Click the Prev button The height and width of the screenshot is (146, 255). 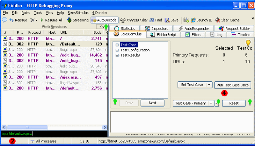pos(129,103)
